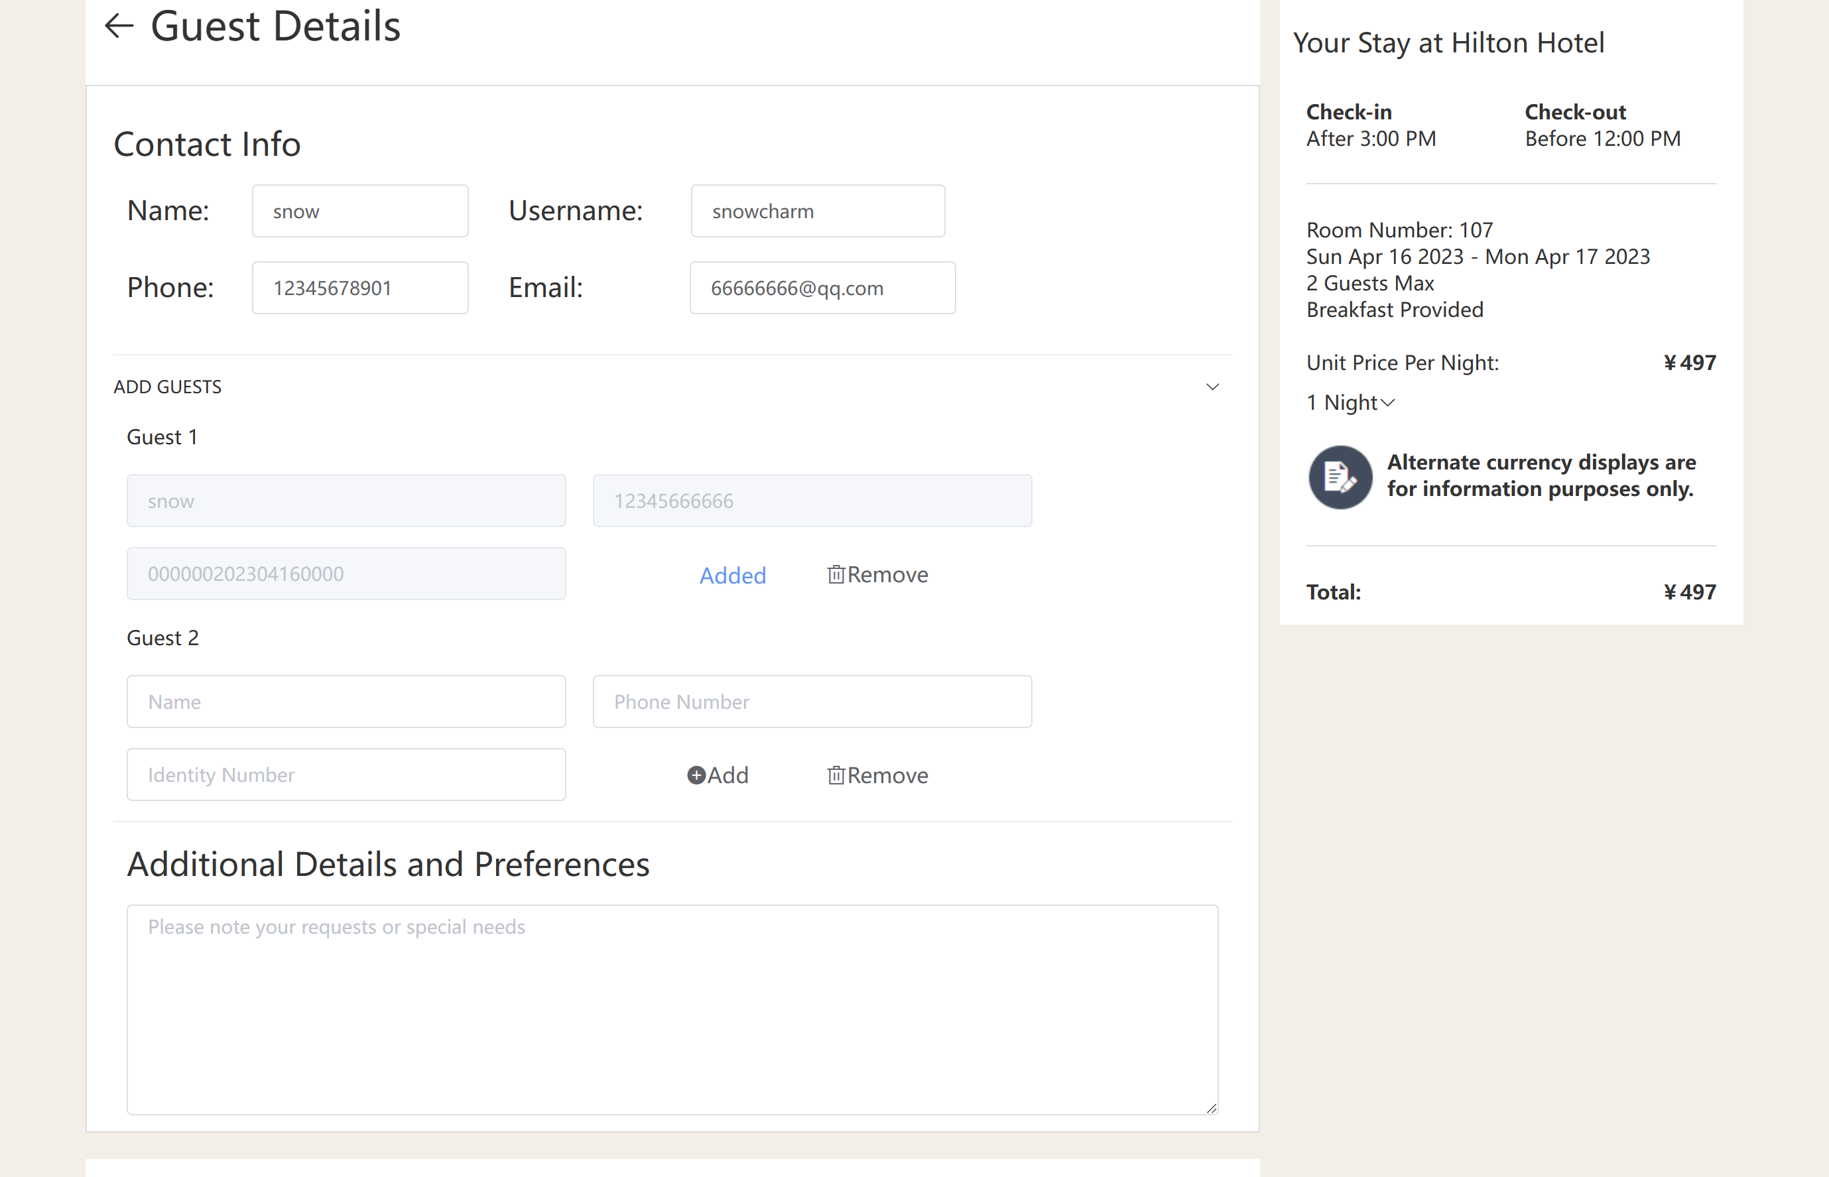Screen dimensions: 1829x1177
Task: Click the Additional Details and Preferences heading
Action: [388, 865]
